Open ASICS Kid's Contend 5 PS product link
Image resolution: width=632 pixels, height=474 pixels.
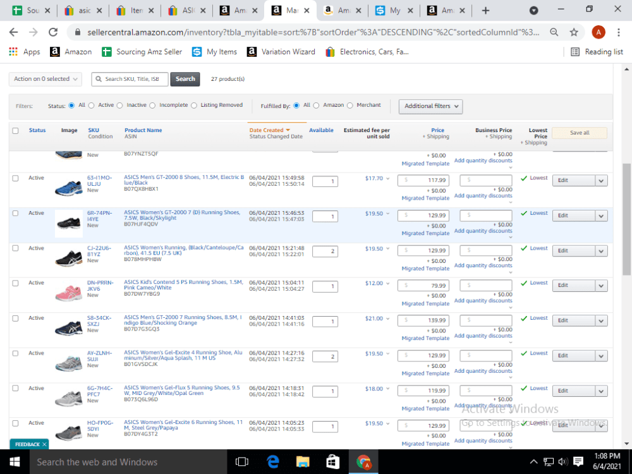(183, 285)
